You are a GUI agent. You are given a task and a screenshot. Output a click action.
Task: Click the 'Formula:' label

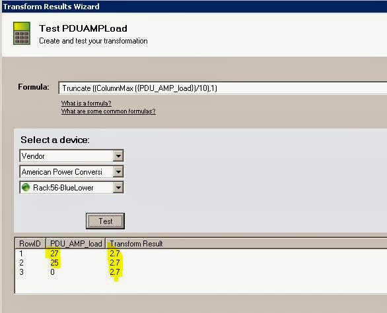coord(34,87)
